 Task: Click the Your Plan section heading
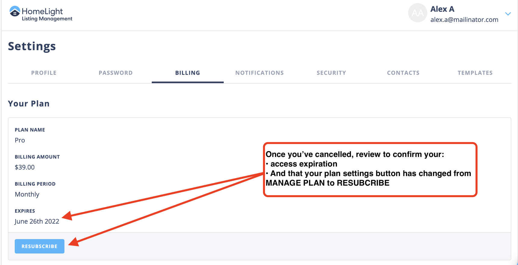pos(29,103)
